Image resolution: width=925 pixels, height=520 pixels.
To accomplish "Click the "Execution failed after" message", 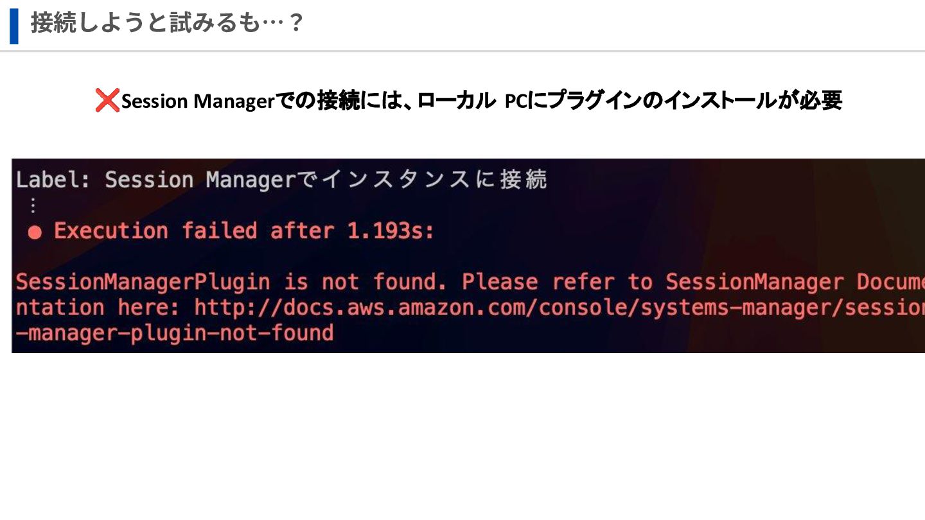I will tap(193, 231).
